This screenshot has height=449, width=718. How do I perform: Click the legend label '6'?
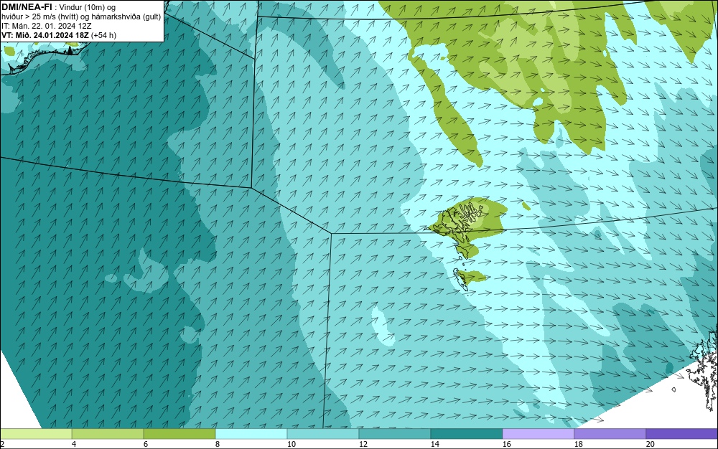pyautogui.click(x=146, y=444)
